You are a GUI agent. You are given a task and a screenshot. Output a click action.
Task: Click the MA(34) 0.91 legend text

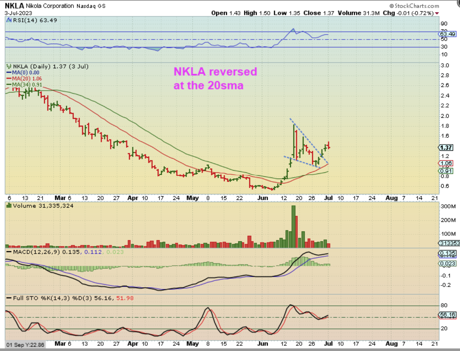pyautogui.click(x=27, y=84)
